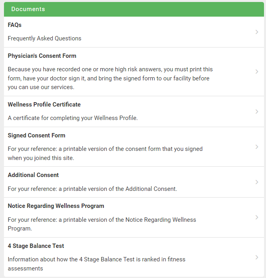Select the Additional Consent heading
The image size is (266, 278).
(33, 175)
